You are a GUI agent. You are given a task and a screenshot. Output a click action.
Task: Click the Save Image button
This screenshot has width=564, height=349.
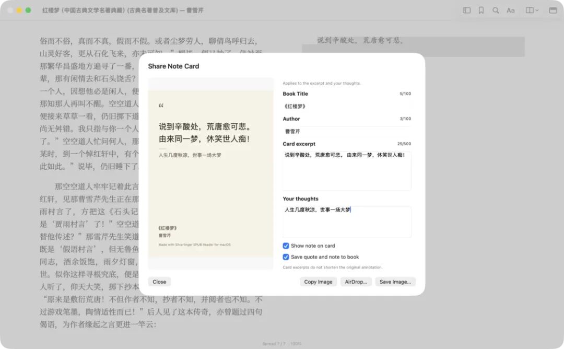point(395,282)
